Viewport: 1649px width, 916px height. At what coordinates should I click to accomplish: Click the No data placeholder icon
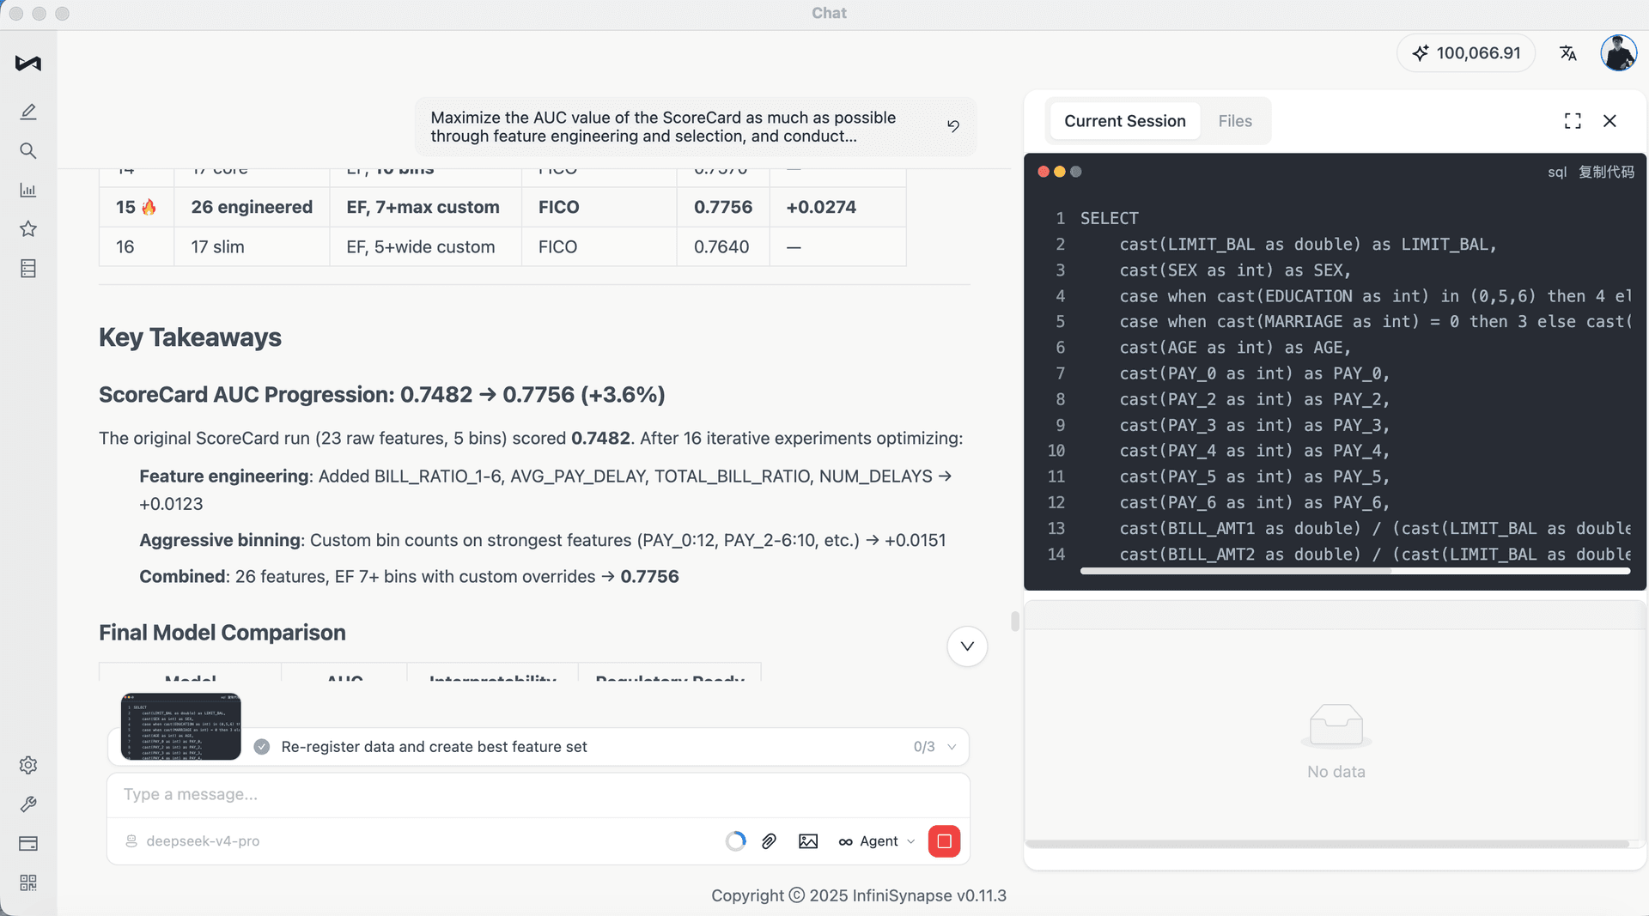pos(1336,725)
